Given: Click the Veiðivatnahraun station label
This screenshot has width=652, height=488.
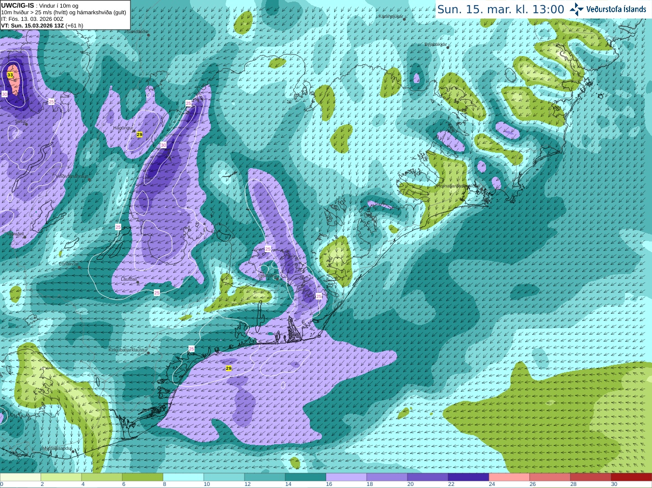Looking at the screenshot, I should point(72,176).
